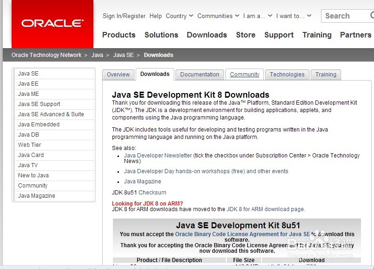Open the Partners menu
This screenshot has height=269, width=374.
point(355,35)
